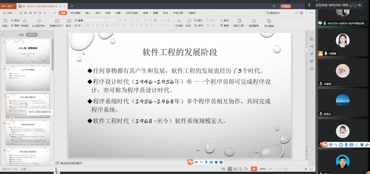
Task: Switch to the Animation (动画) ribbon tab
Action: [118, 13]
